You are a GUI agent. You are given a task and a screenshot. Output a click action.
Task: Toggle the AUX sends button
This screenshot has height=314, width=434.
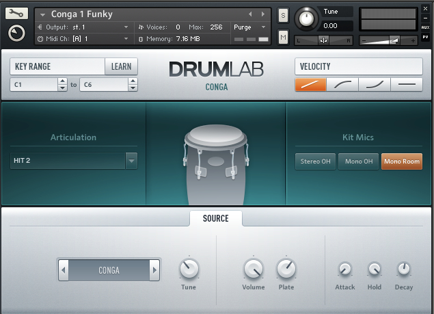tap(425, 27)
